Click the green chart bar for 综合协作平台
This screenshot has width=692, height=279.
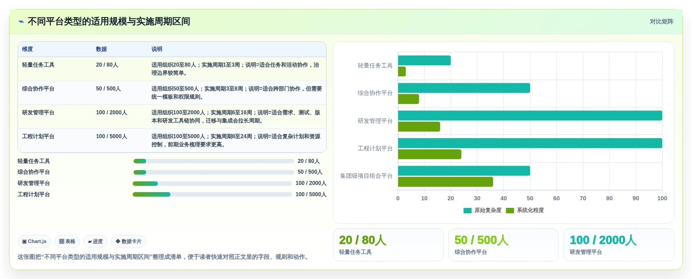(x=408, y=99)
